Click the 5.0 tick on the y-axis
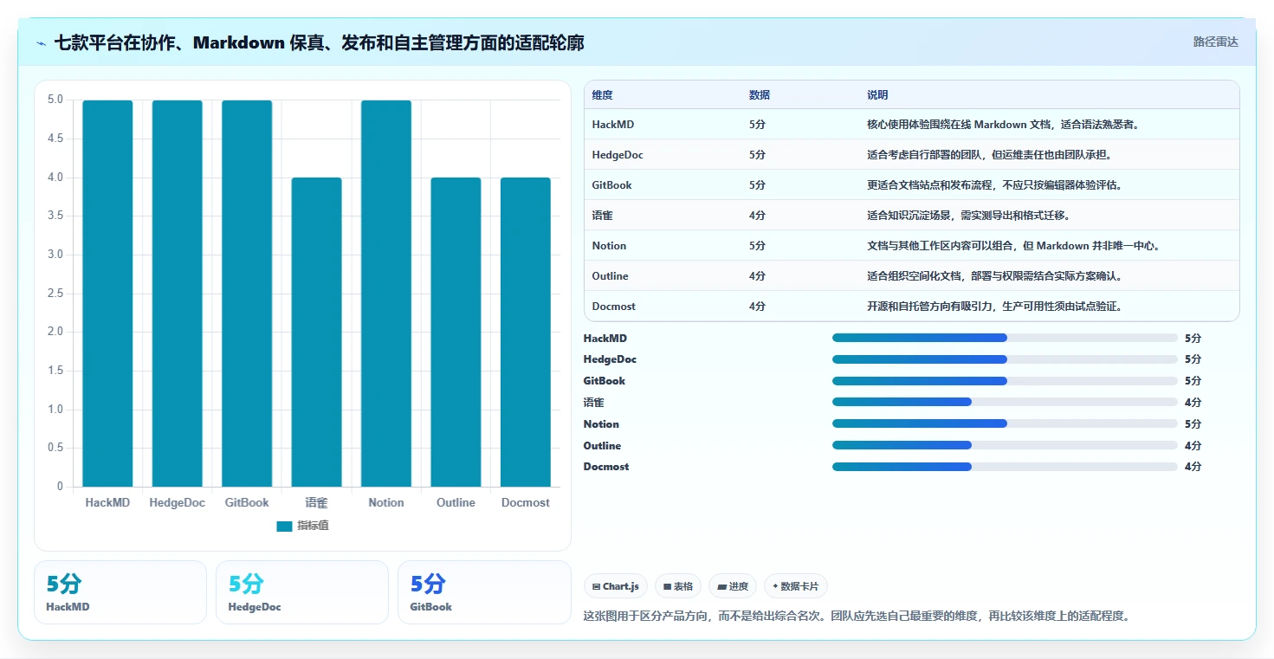 tap(55, 100)
